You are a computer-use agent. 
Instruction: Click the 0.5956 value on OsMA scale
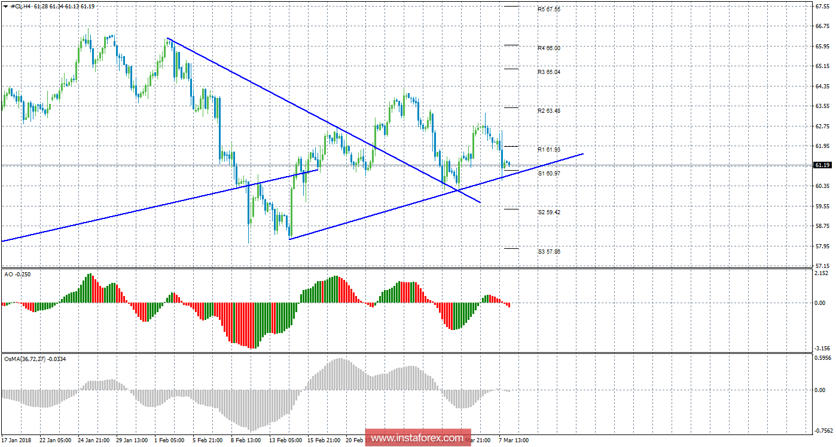[x=822, y=358]
